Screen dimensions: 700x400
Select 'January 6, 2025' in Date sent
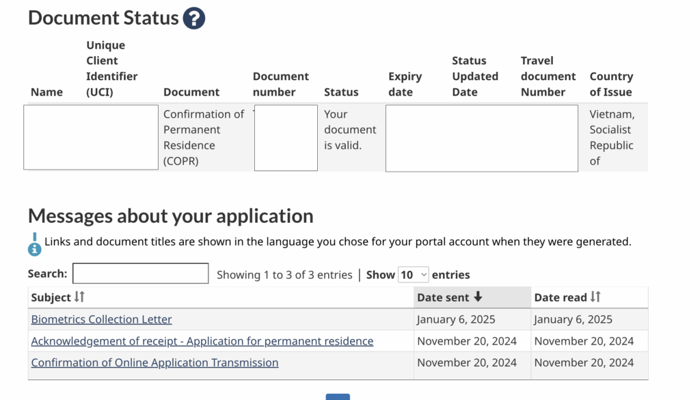point(456,319)
